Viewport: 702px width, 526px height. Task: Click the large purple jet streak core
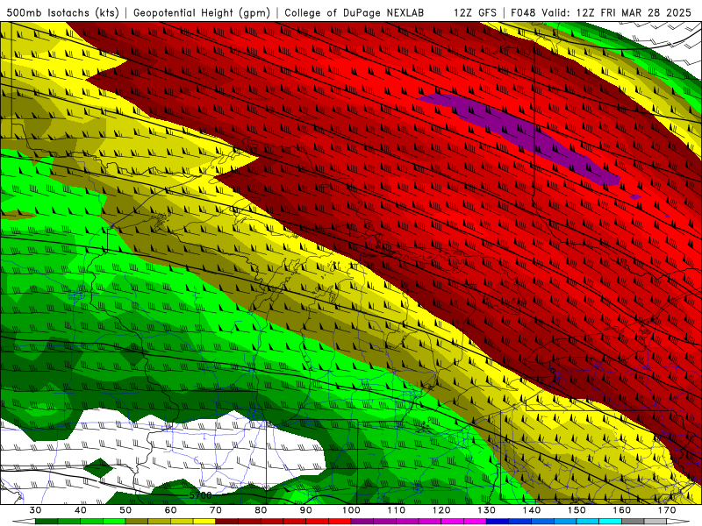(528, 137)
